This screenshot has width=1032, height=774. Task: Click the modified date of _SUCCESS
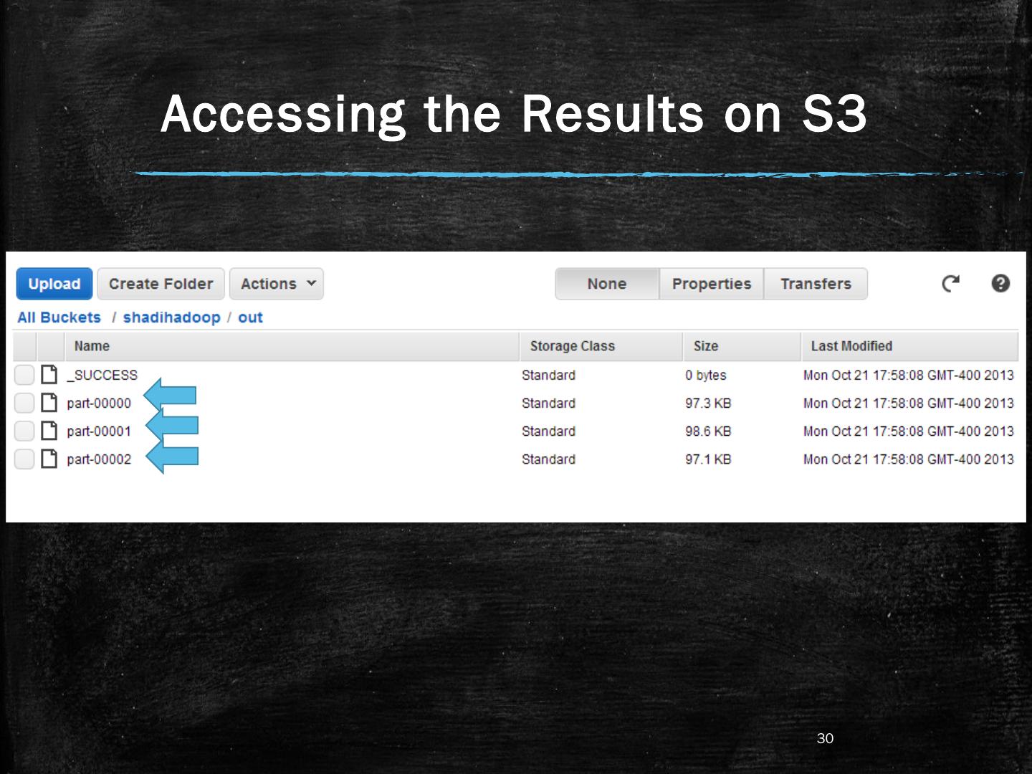pos(909,376)
